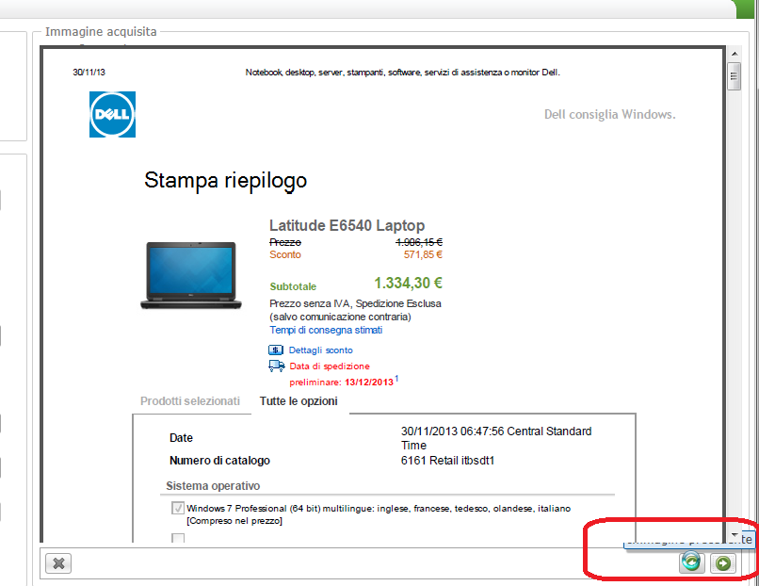Click the vertical scrollbar thumb
The height and width of the screenshot is (586, 759).
[x=735, y=76]
